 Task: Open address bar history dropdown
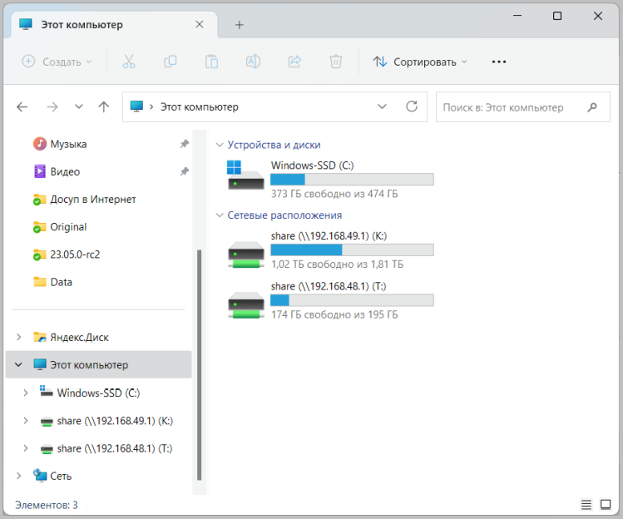click(382, 106)
